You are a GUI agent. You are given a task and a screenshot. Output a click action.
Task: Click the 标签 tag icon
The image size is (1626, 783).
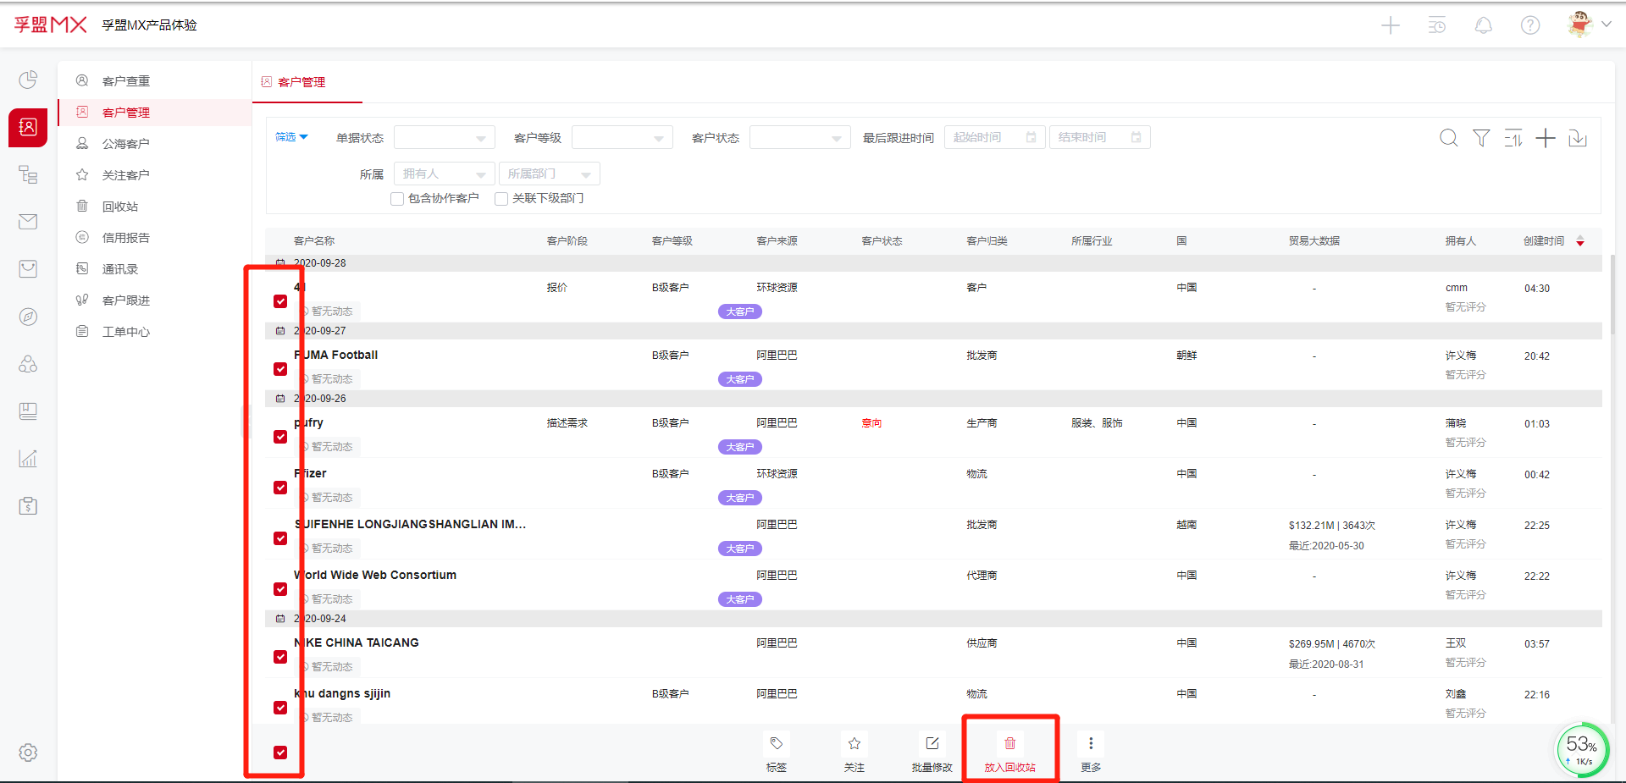coord(776,744)
